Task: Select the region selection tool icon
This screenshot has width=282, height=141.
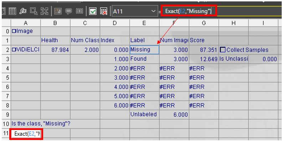Action: pyautogui.click(x=34, y=11)
